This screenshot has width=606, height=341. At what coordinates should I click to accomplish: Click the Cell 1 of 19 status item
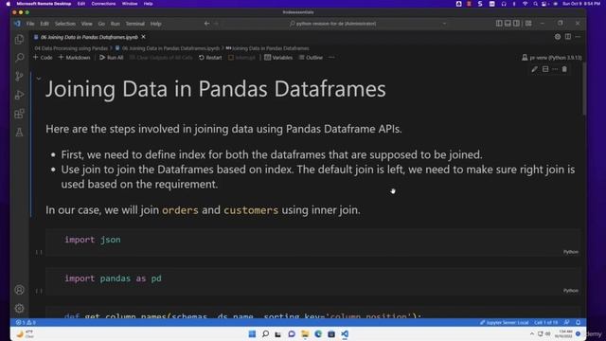tap(545, 322)
